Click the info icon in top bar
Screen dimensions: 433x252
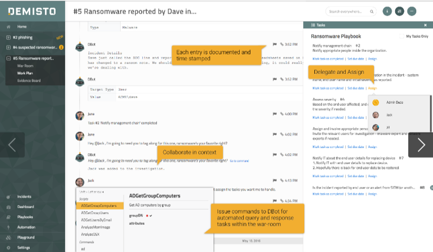[386, 11]
